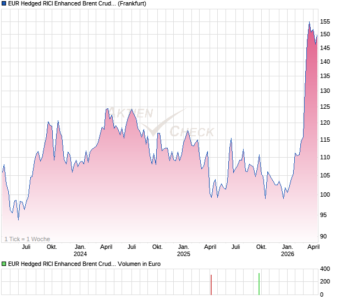Viewport: 341px width, 300px height.
Task: Click the 145 price axis label
Action: point(325,48)
